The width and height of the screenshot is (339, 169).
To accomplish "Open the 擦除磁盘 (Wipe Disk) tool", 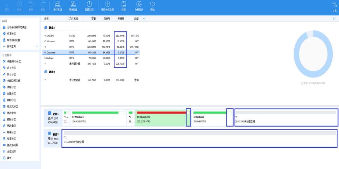I will 73,6.
